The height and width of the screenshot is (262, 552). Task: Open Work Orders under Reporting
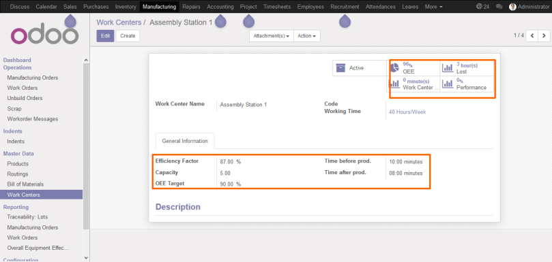pyautogui.click(x=23, y=238)
